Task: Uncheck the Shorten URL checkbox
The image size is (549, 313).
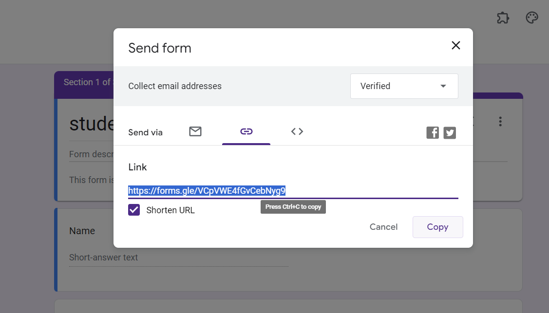Action: (x=134, y=210)
